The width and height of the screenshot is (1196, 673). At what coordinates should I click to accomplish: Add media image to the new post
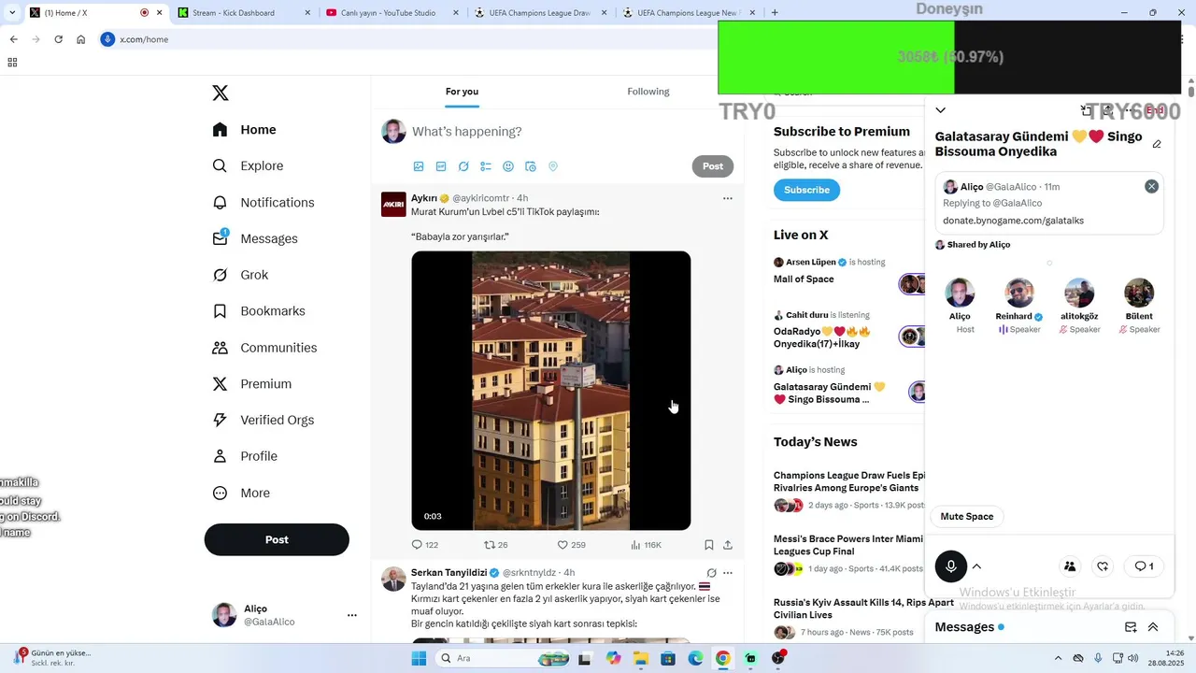point(419,166)
